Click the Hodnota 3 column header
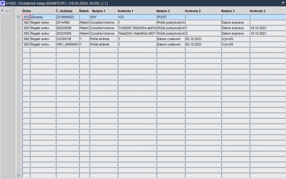 pos(257,11)
